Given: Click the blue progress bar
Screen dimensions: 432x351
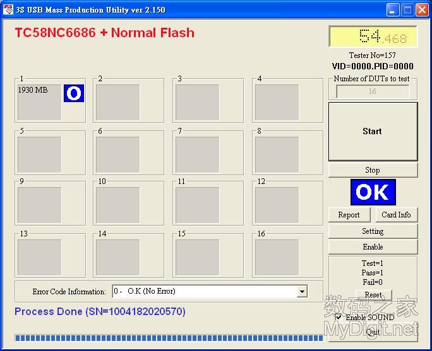Looking at the screenshot, I should click(169, 338).
